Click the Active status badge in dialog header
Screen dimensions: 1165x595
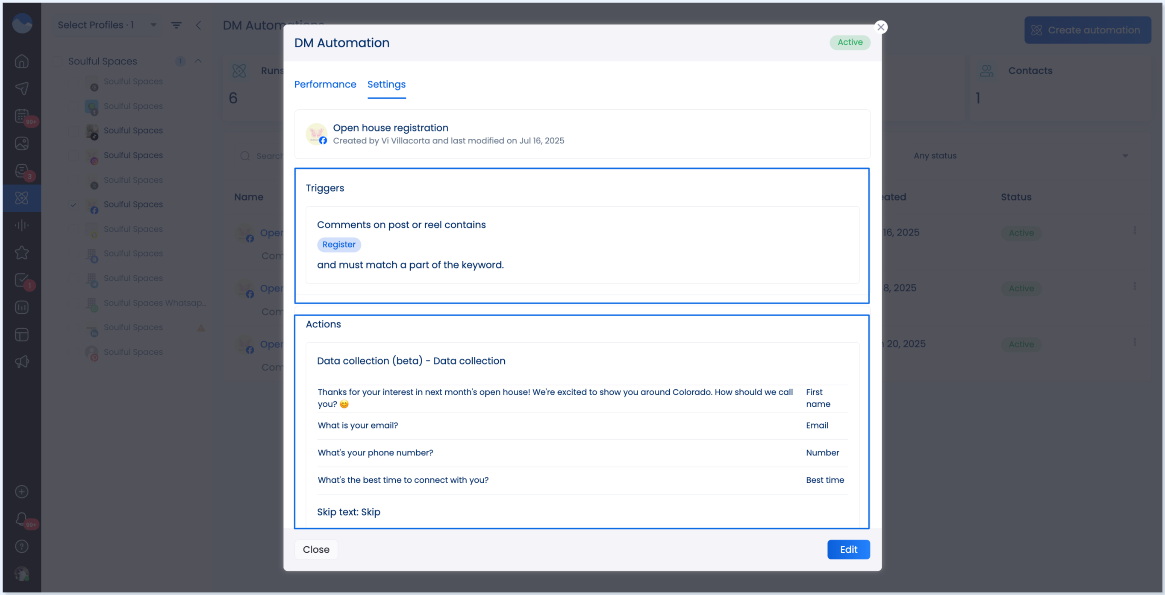tap(850, 42)
